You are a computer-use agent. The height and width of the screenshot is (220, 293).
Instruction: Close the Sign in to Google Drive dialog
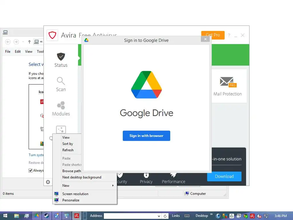(x=205, y=39)
